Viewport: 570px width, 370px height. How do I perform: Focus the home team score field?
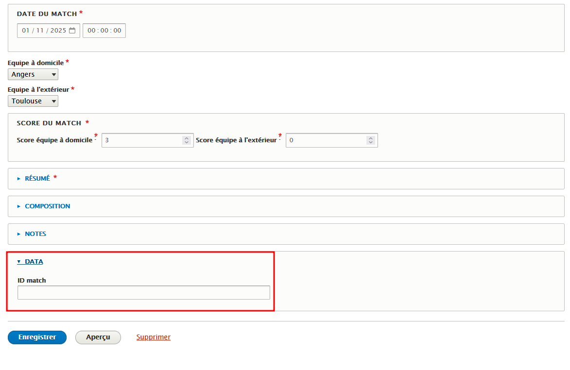[x=141, y=140]
